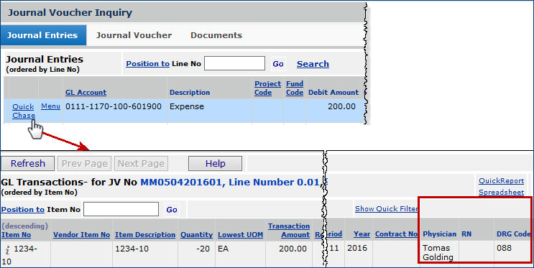Open the Help button
Screen dimensions: 534x268
pos(215,163)
